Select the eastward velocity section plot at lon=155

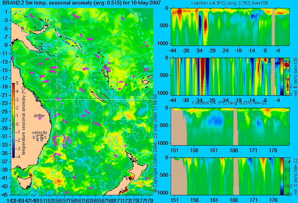pyautogui.click(x=225, y=77)
